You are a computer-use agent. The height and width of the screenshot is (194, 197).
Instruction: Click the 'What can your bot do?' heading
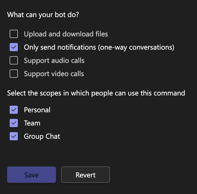tap(43, 15)
